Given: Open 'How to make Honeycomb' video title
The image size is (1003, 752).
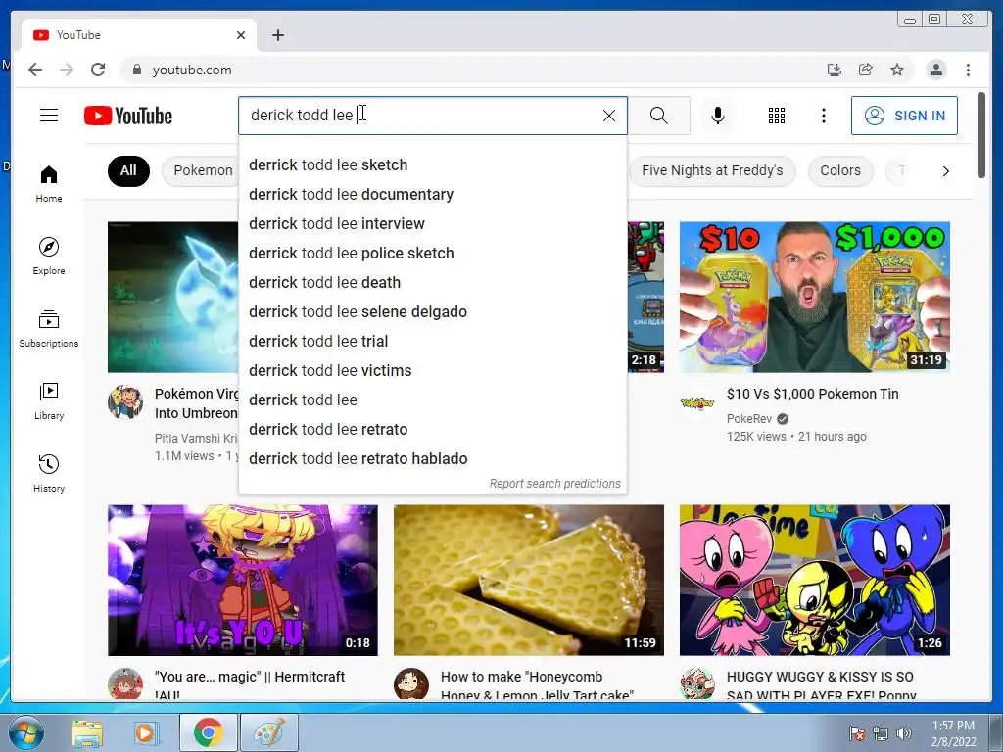Looking at the screenshot, I should coord(537,685).
